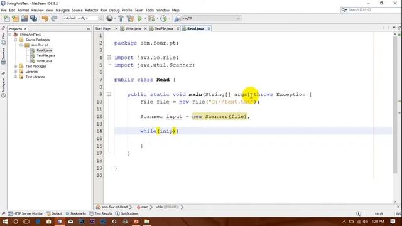Screen dimensions: 402x226
Task: Click the editor vertical scrollbar
Action: pos(395,105)
